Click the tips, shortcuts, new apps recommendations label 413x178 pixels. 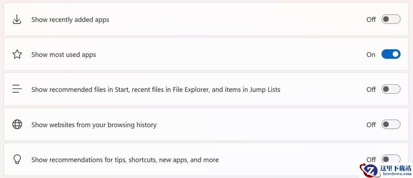click(125, 160)
